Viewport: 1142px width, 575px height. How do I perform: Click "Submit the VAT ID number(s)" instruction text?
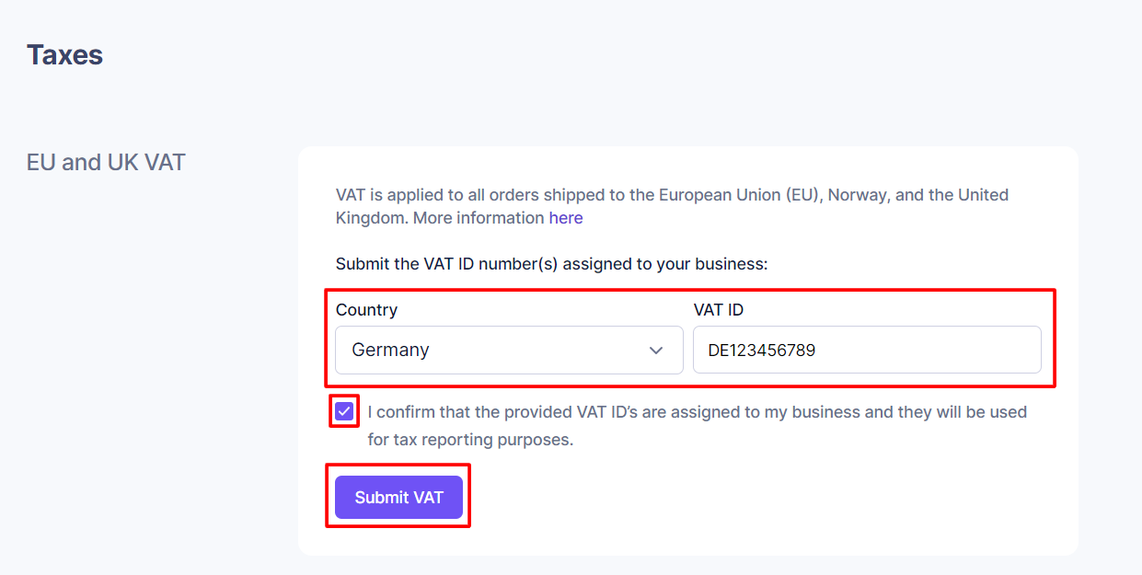551,264
